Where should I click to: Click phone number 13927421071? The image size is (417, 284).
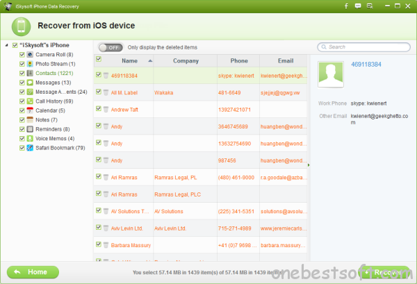point(234,110)
